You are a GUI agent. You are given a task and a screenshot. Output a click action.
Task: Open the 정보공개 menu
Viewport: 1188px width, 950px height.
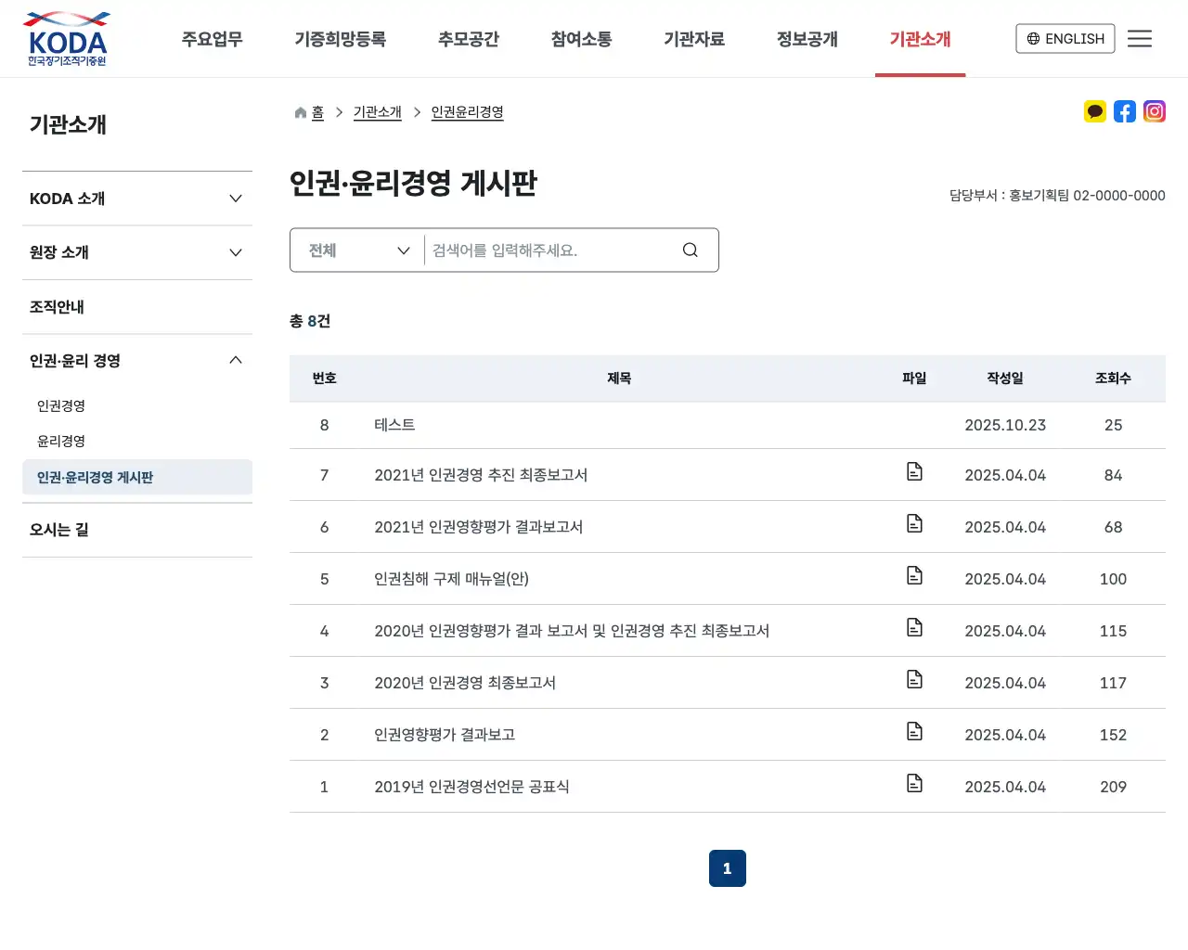click(807, 39)
